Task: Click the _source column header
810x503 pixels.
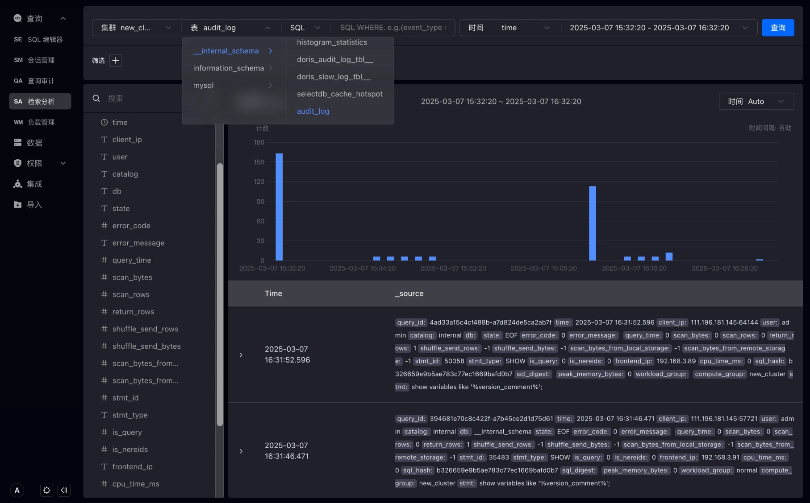Action: [409, 293]
